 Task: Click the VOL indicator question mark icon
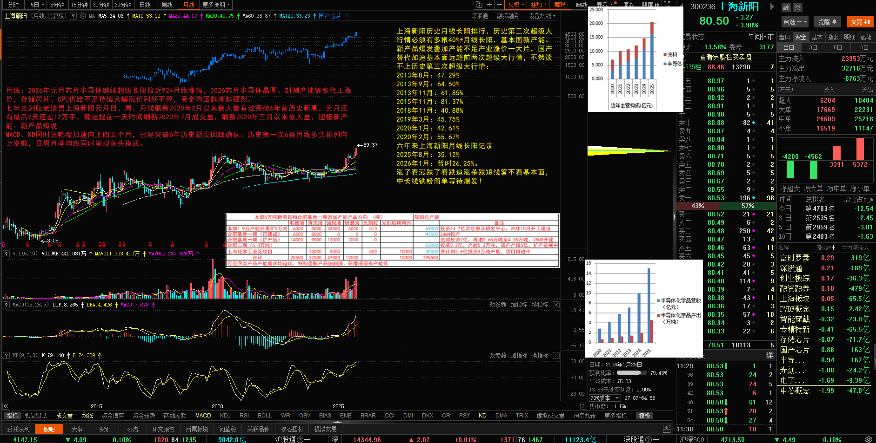pos(7,254)
